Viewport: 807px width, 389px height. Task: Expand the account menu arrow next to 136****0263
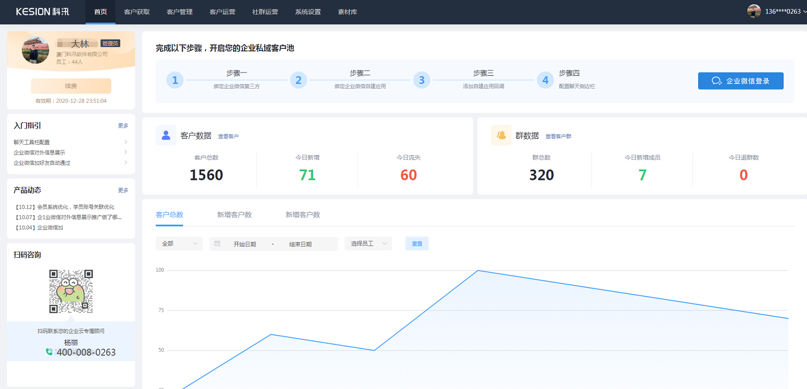point(804,12)
